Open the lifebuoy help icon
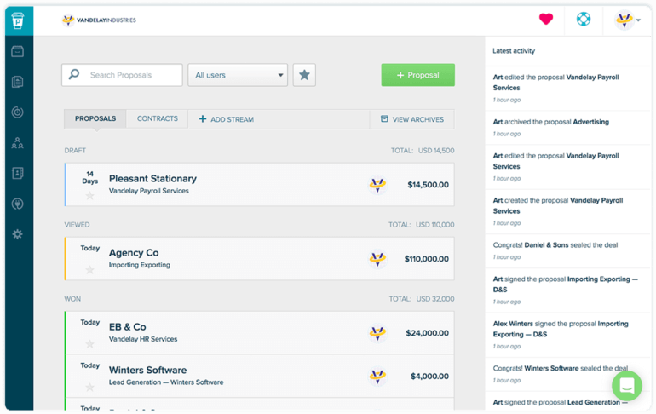The image size is (656, 414). 584,20
